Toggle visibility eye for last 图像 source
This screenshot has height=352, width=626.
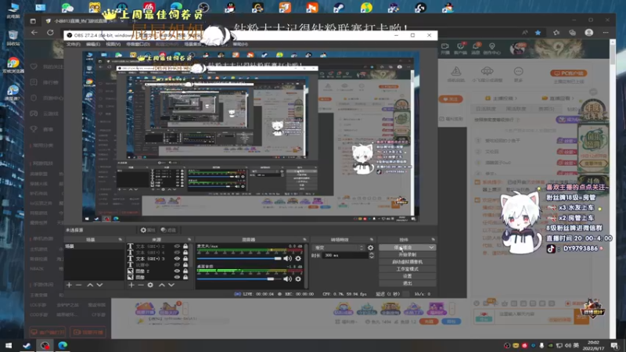click(177, 277)
